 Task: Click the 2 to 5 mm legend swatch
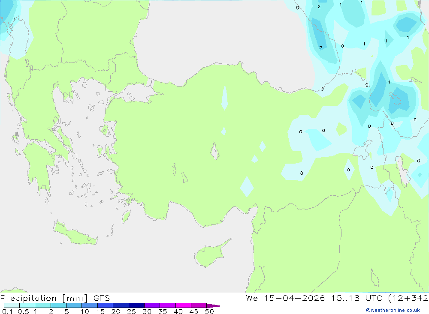pyautogui.click(x=58, y=305)
